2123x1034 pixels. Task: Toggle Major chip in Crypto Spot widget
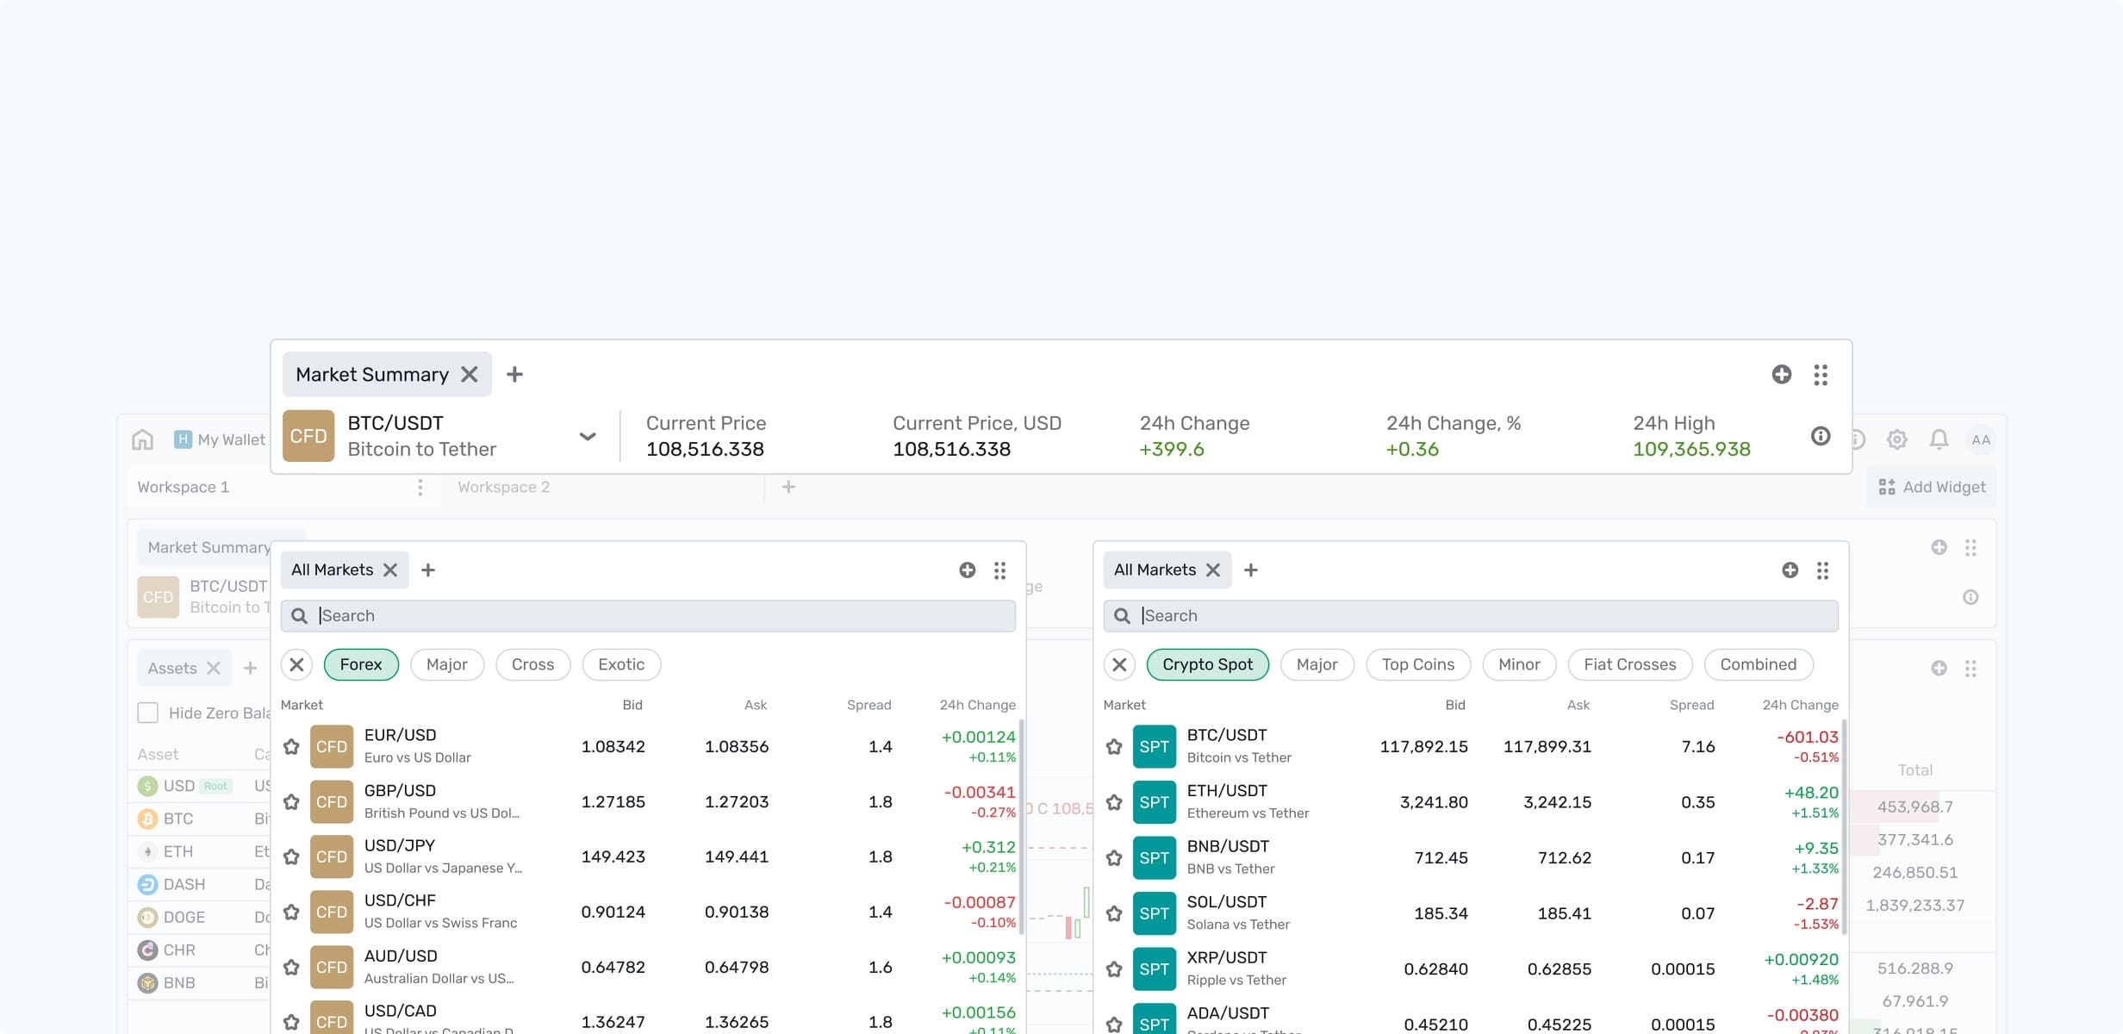pyautogui.click(x=1317, y=664)
